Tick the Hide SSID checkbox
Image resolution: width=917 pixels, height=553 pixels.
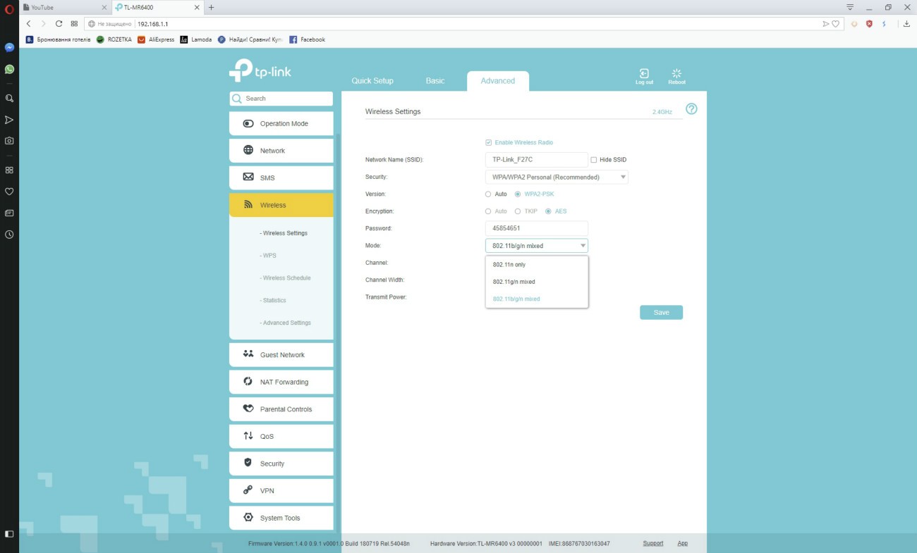pyautogui.click(x=594, y=160)
